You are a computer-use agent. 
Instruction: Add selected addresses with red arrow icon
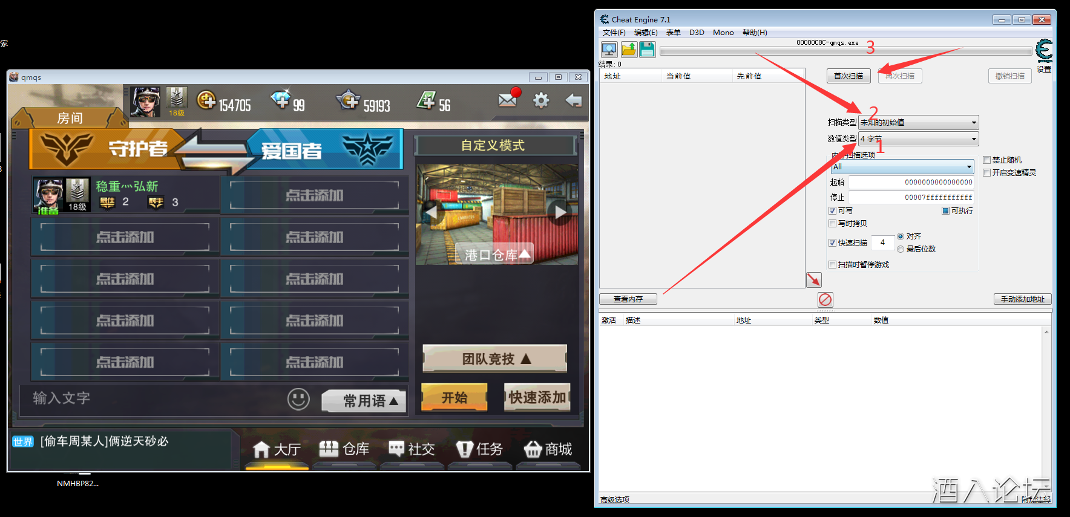(814, 279)
